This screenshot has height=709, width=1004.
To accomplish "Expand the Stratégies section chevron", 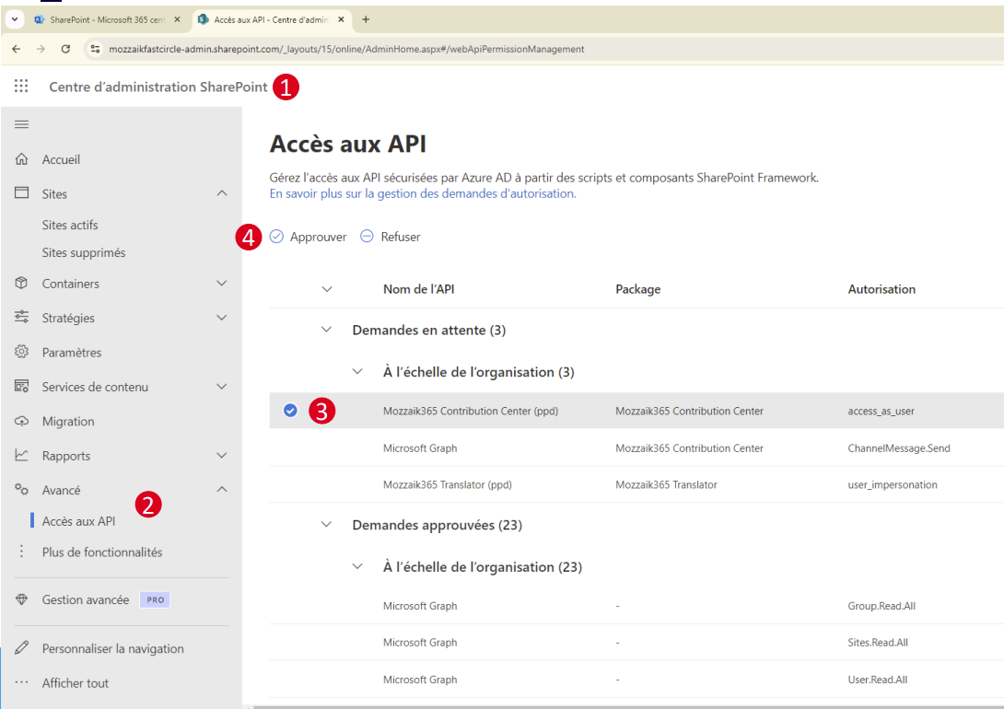I will pyautogui.click(x=222, y=318).
